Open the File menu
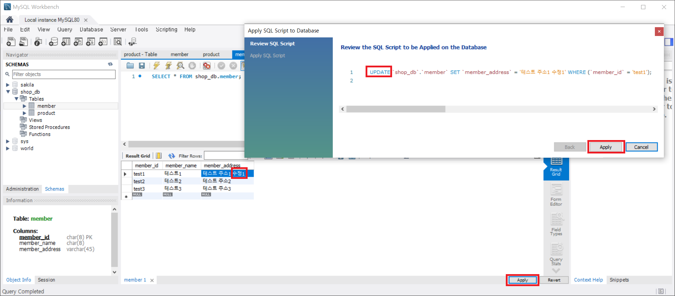This screenshot has width=675, height=296. 8,30
